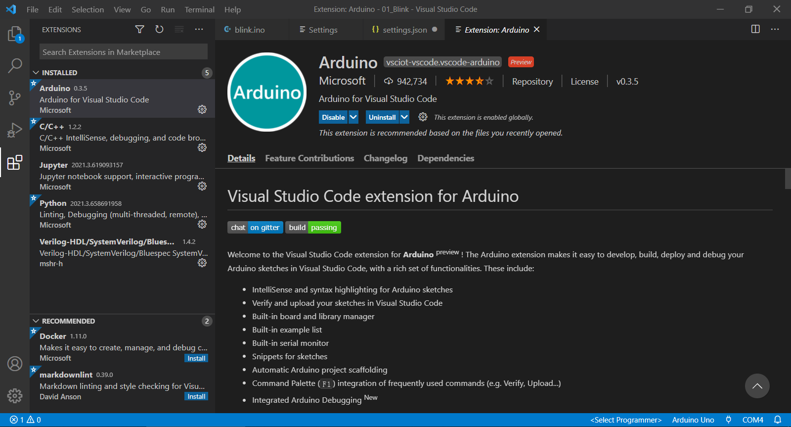The width and height of the screenshot is (791, 427).
Task: Open manage gear for Verilog-HDL extension
Action: pos(202,263)
